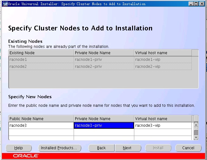Select the racnode1-vip cell
This screenshot has height=160, width=207.
[x=163, y=60]
